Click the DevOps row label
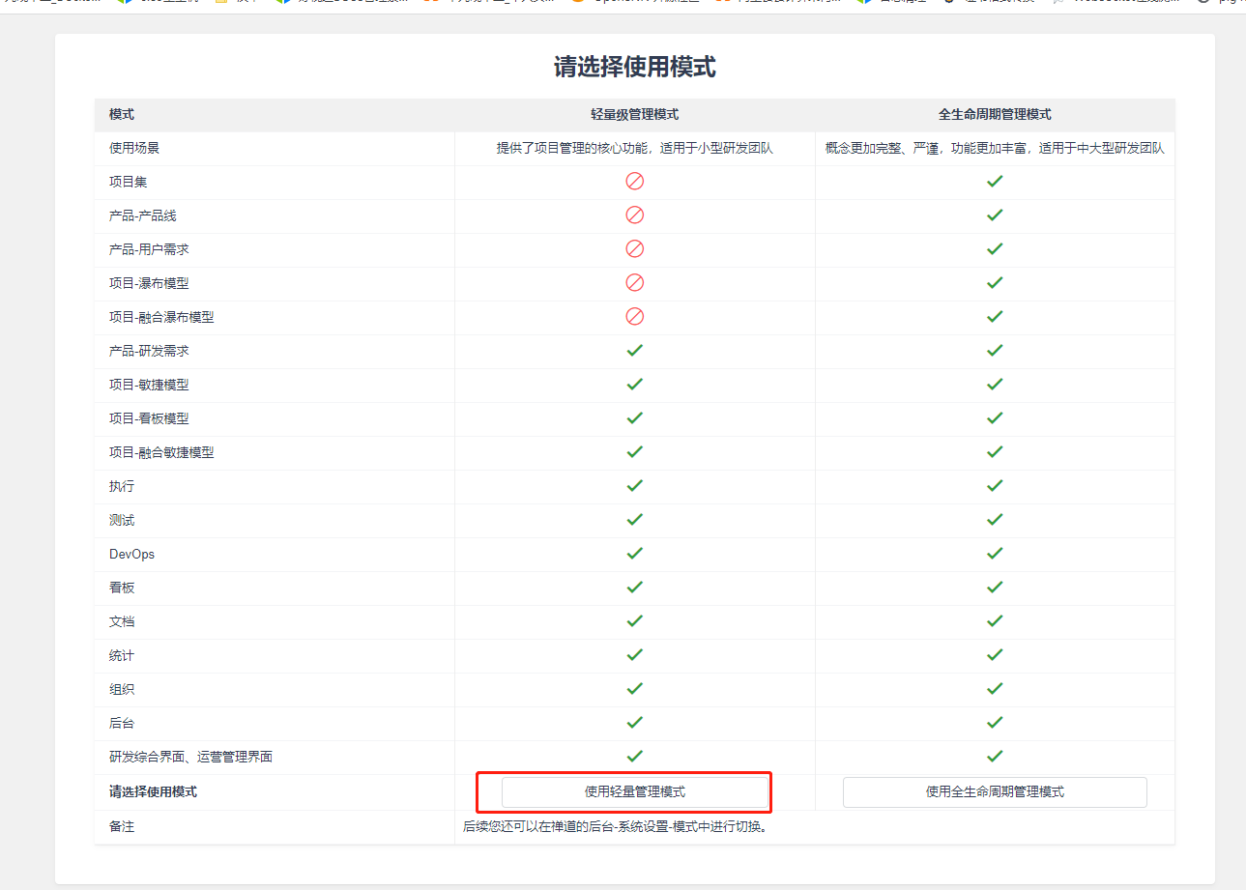This screenshot has width=1246, height=890. 131,554
